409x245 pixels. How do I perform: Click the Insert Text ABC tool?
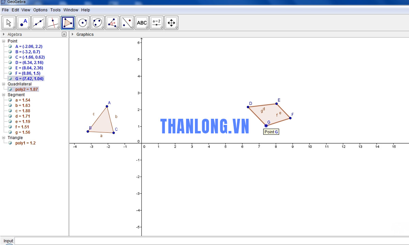click(x=141, y=23)
